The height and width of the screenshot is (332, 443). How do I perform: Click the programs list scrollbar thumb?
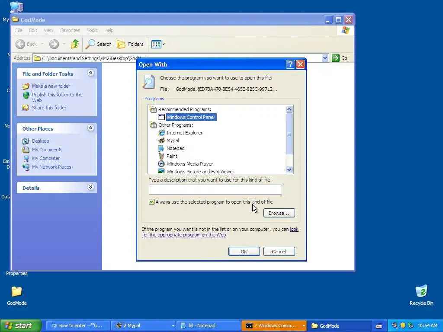[x=289, y=134]
